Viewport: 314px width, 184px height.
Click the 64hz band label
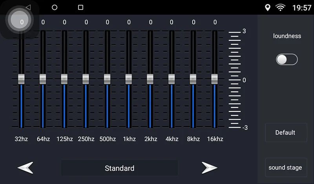click(43, 139)
